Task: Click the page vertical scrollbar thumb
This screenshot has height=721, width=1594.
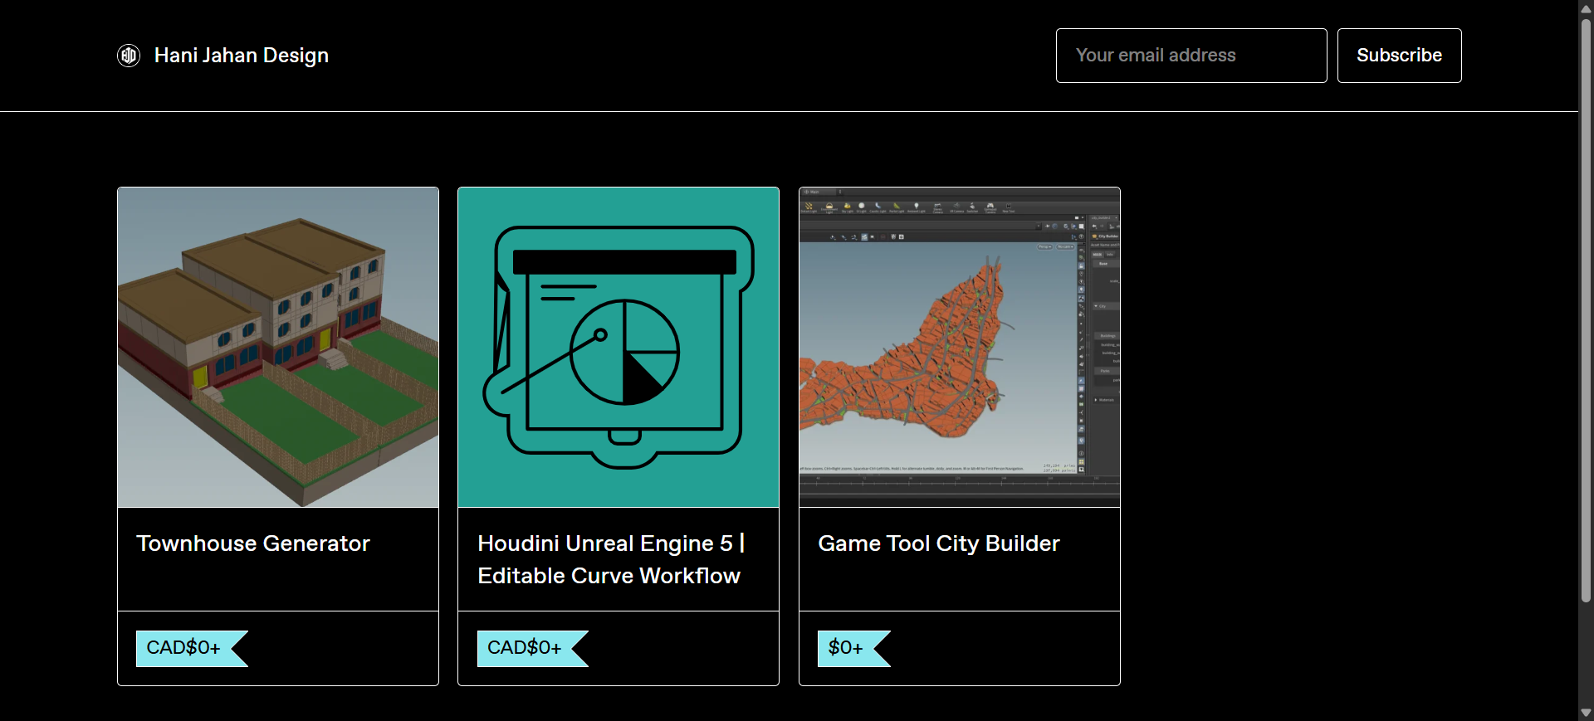Action: 1586,309
